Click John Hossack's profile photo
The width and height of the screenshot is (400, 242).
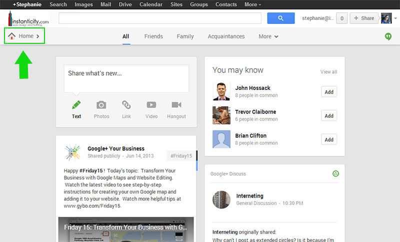221,92
